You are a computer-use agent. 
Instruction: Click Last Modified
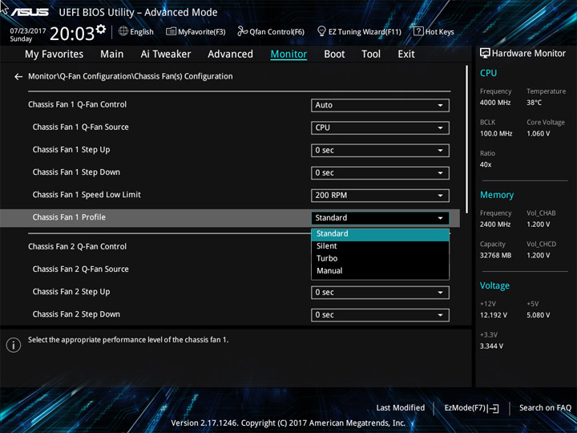(401, 407)
